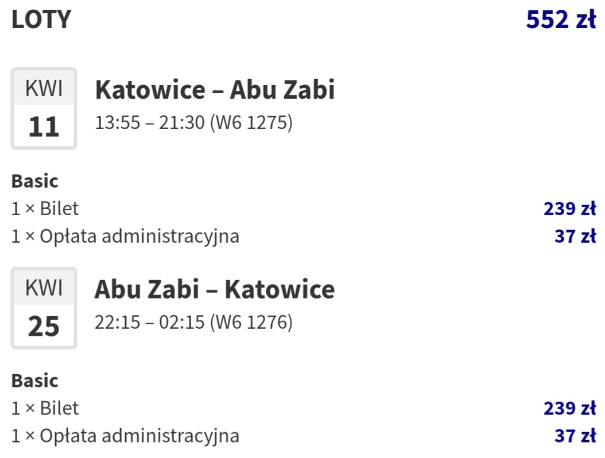Click first 1 × Bilet line item
Screen dimensions: 605x458
point(45,209)
